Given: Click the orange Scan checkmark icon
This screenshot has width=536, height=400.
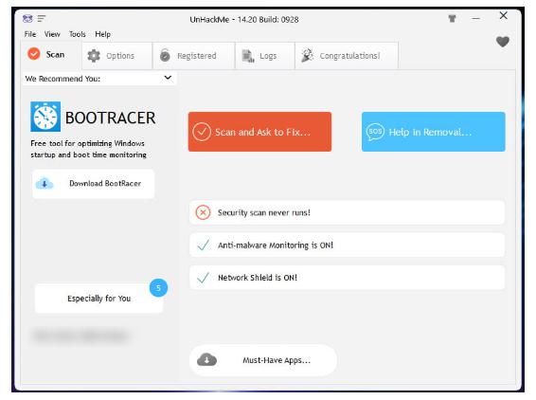Looking at the screenshot, I should 34,54.
